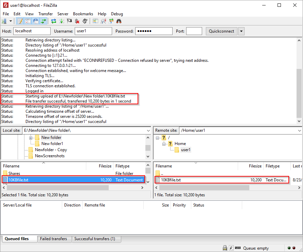303x252 pixels.
Task: Switch to the Failed transfers tab
Action: click(x=53, y=239)
